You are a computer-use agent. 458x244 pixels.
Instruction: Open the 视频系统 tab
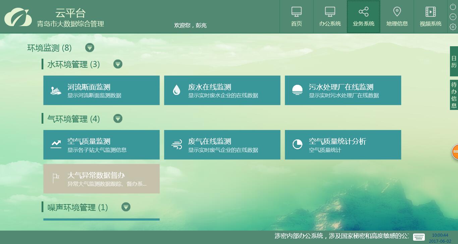pos(431,17)
